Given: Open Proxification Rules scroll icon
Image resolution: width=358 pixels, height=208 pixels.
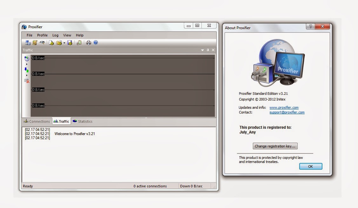Looking at the screenshot, I should pos(35,42).
